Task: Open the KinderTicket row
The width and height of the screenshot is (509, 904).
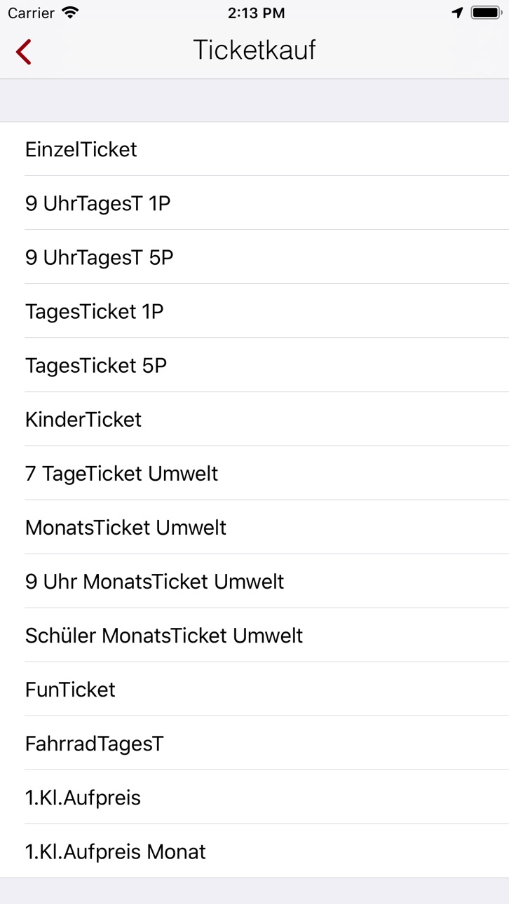Action: [254, 419]
